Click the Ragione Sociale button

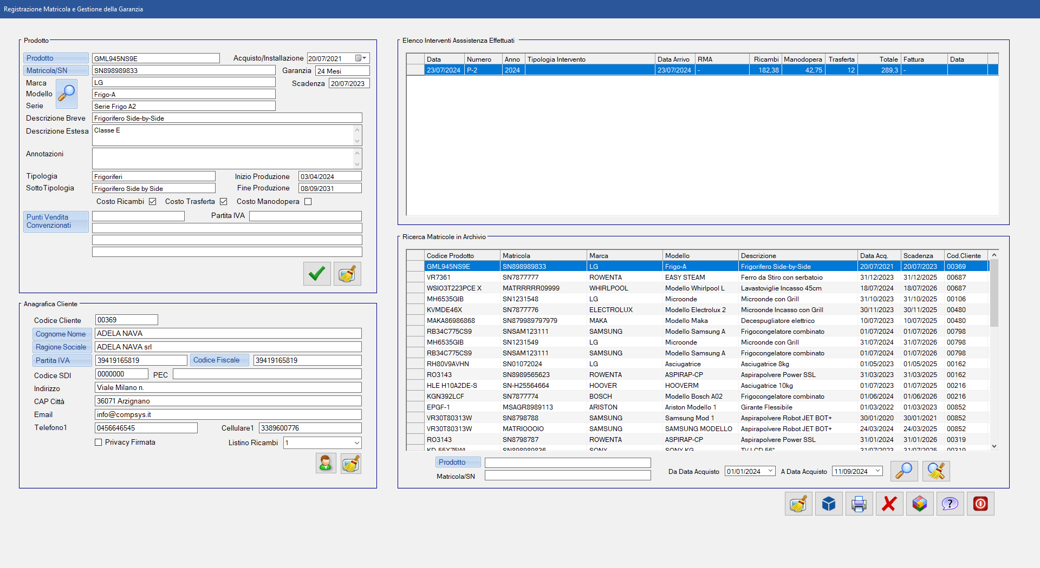tap(62, 347)
